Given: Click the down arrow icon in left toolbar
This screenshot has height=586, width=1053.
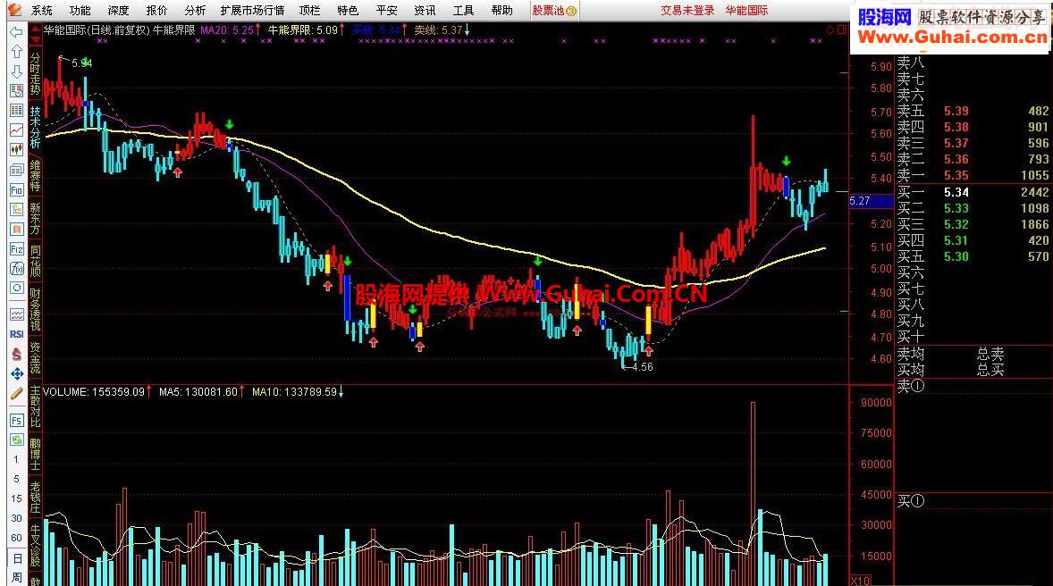Looking at the screenshot, I should coord(16,71).
